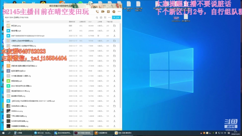Open folder icon for the 1.11MB png row
Screen dimensions: 242x136
coord(114,106)
